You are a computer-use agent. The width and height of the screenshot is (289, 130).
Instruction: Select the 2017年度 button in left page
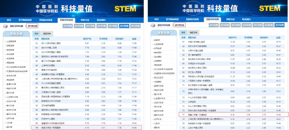point(113,26)
